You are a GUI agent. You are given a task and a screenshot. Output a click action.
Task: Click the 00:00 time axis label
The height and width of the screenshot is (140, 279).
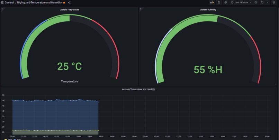[46, 137]
